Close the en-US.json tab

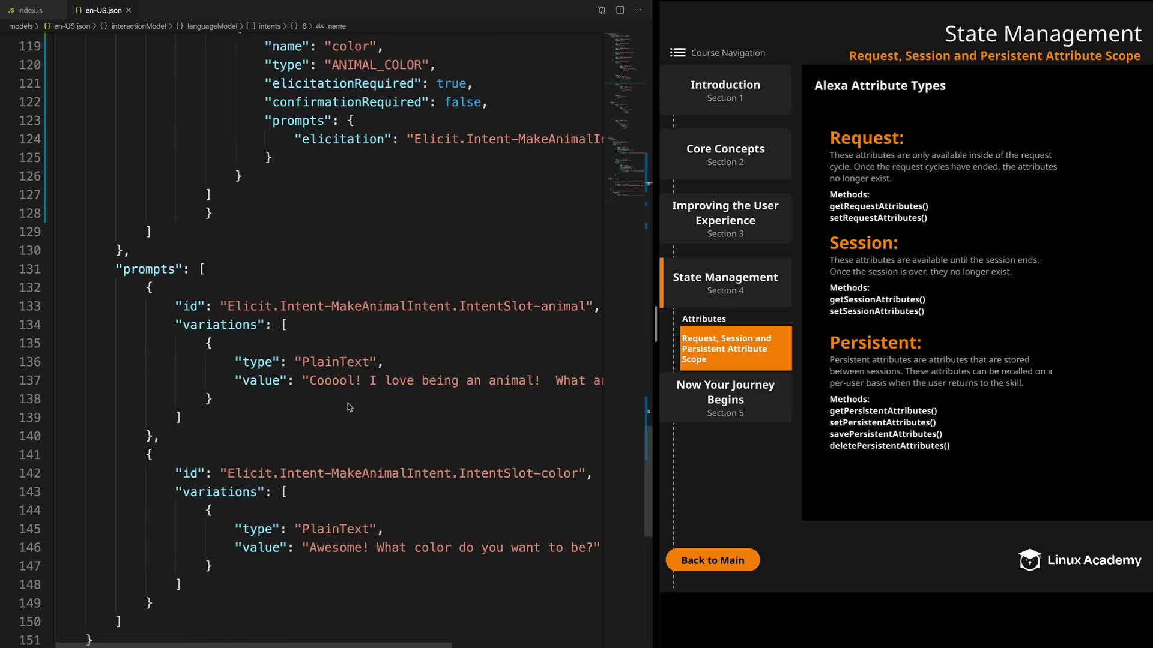(129, 10)
